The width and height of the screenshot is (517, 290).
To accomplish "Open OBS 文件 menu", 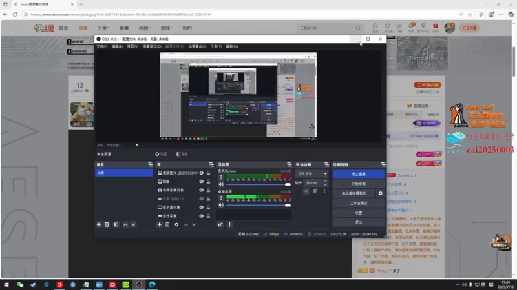I will (102, 46).
